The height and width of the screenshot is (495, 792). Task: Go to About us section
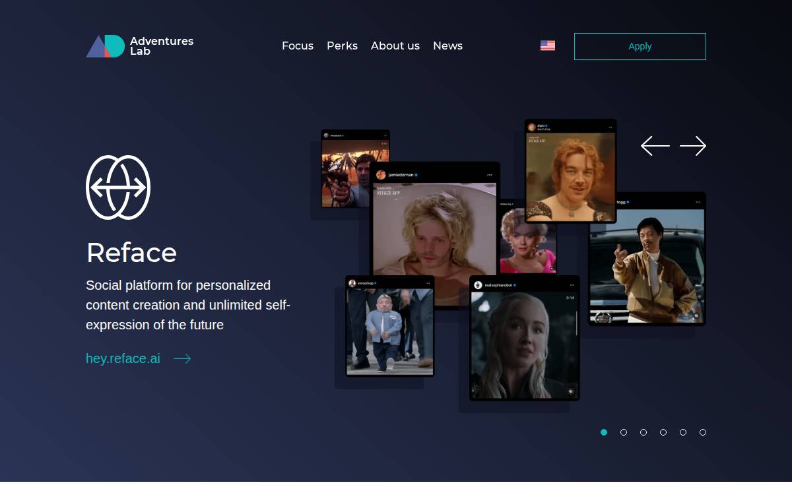coord(395,46)
